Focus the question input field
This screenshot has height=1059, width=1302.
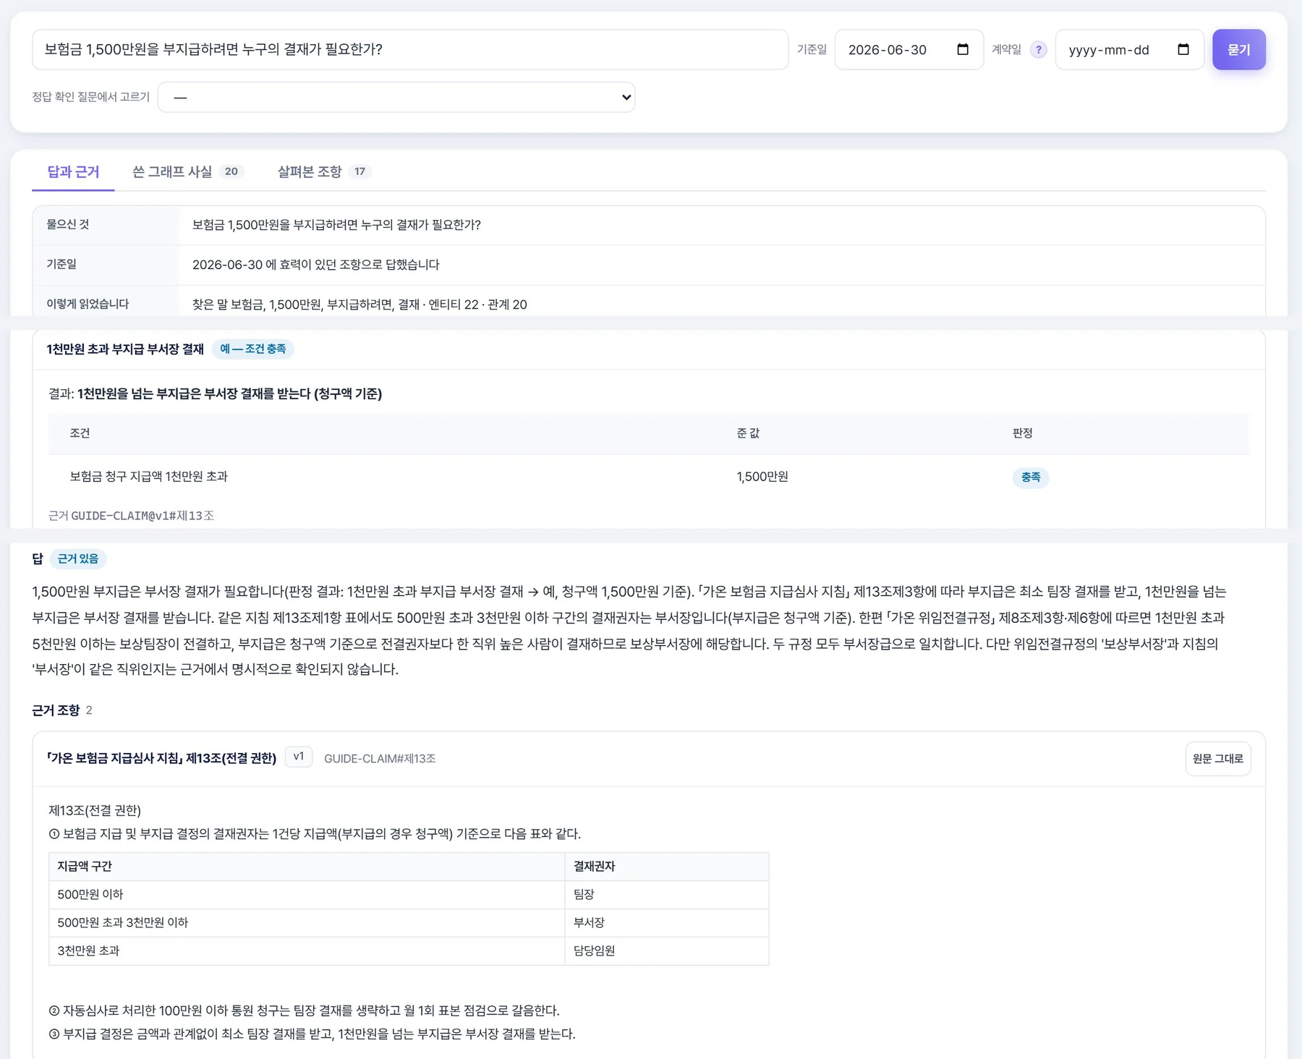[x=410, y=49]
